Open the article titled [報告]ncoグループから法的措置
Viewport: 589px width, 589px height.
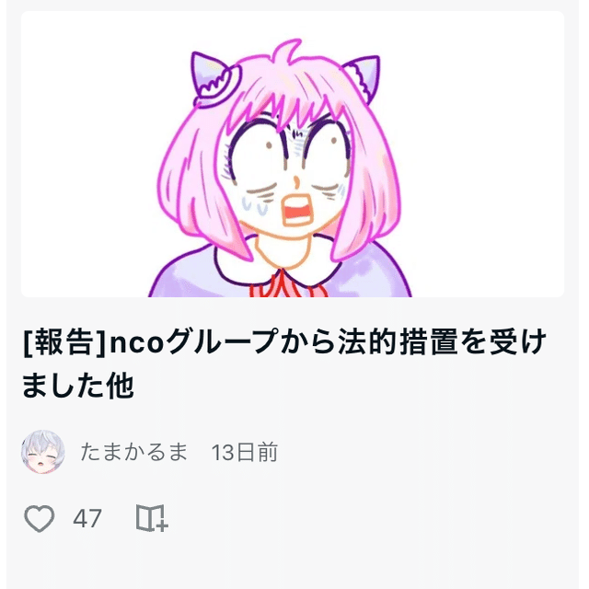[x=284, y=364]
